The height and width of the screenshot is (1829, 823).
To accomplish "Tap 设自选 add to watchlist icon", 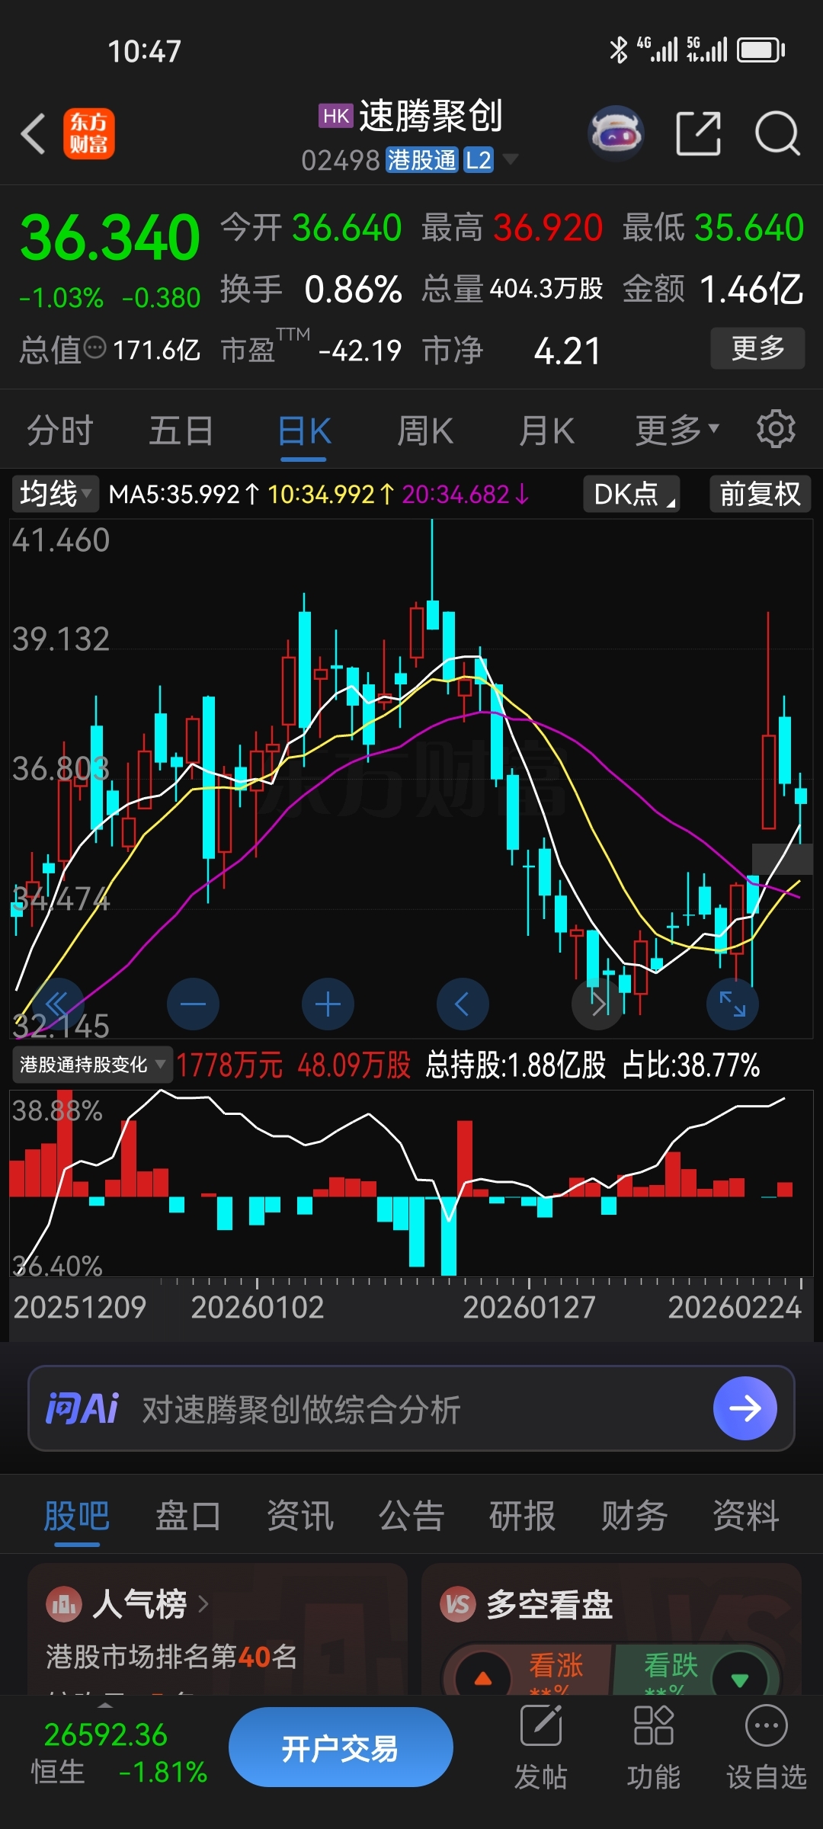I will click(x=766, y=1747).
